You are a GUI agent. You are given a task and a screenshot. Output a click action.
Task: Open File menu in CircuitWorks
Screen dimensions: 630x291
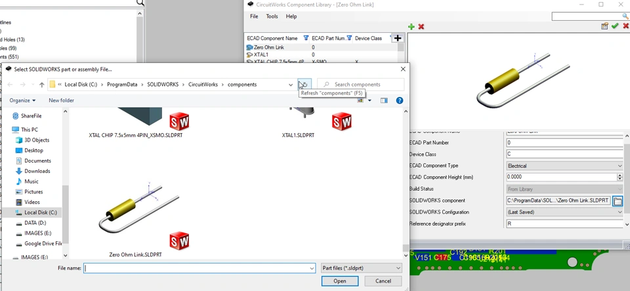(x=254, y=16)
